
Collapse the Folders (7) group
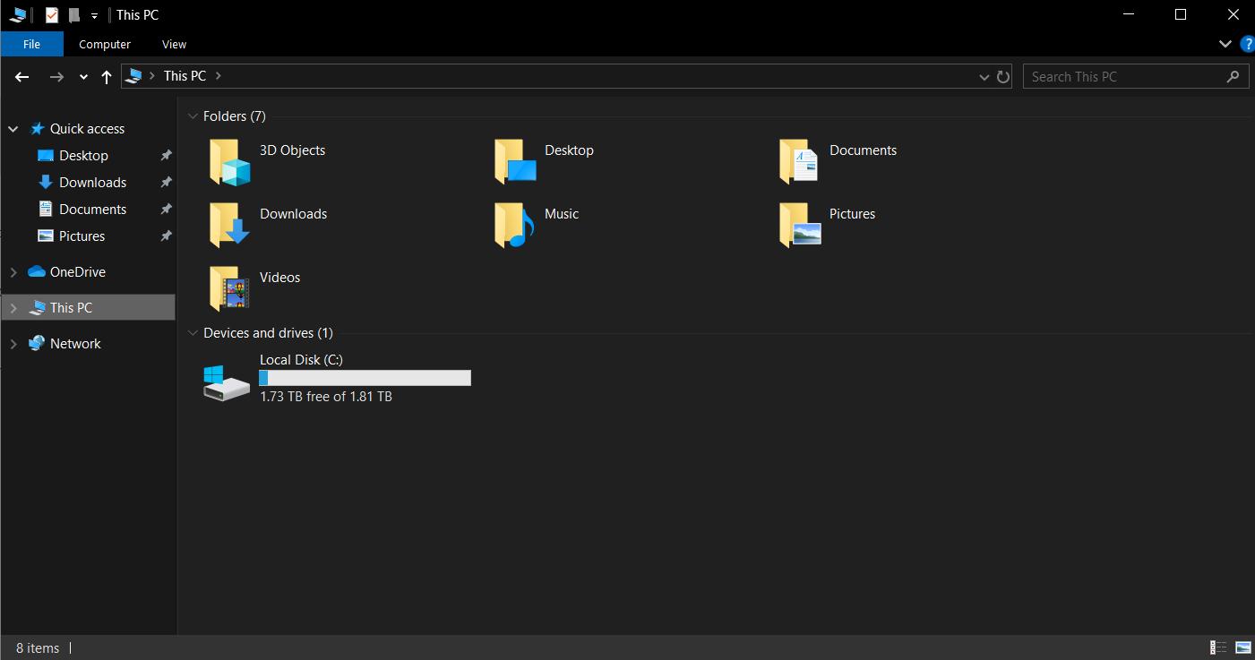pos(192,116)
